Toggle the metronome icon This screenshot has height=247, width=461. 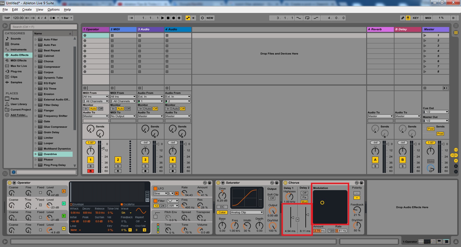click(x=52, y=18)
